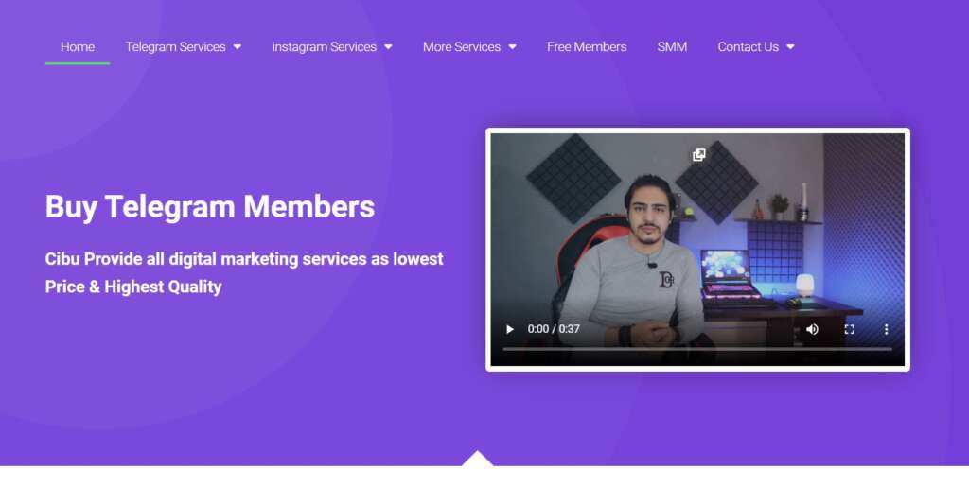Click the video frame showing the presenter
The height and width of the screenshot is (487, 969).
697,235
